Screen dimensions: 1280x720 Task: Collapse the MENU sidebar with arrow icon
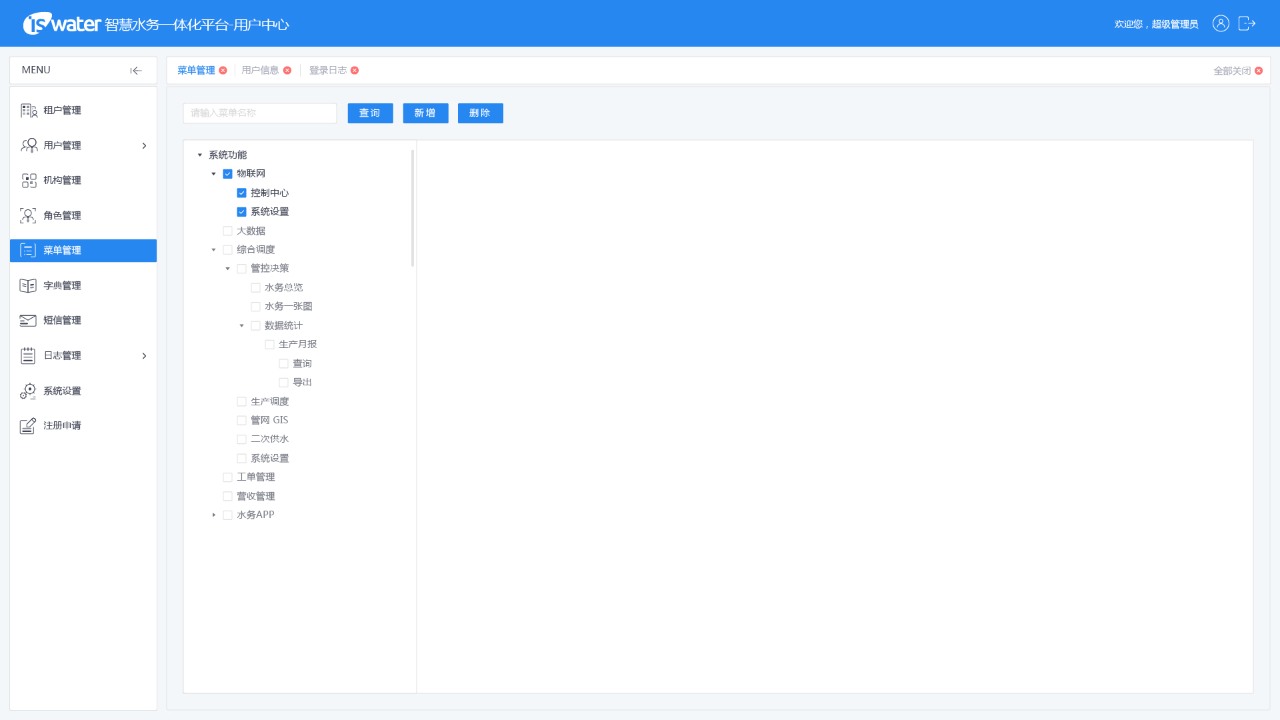pos(136,71)
